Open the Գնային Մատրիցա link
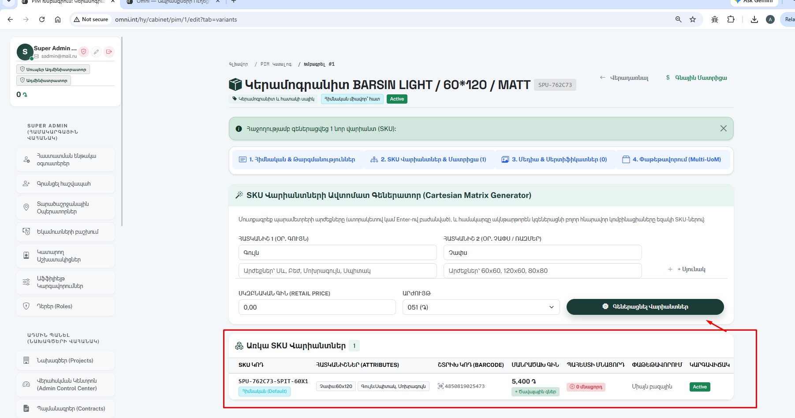This screenshot has width=795, height=418. [x=696, y=78]
